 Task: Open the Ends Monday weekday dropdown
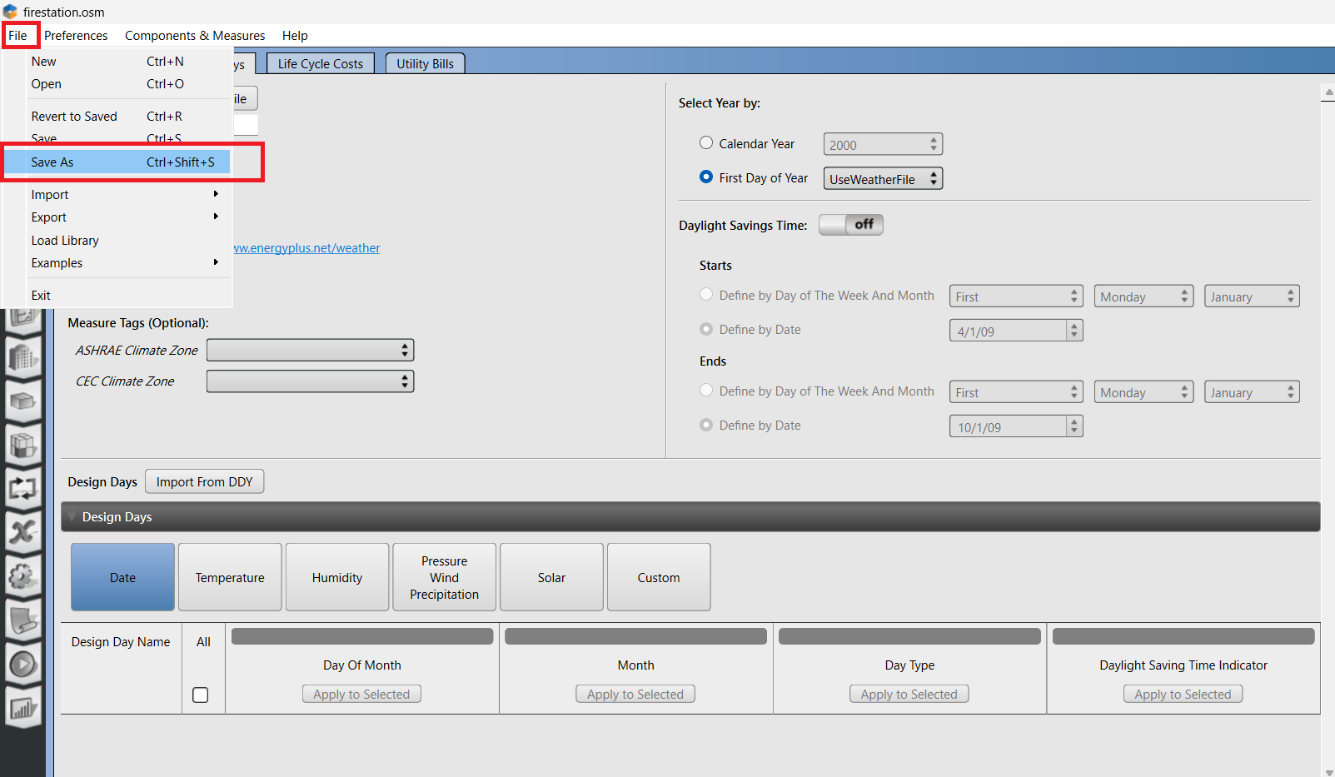[1143, 392]
